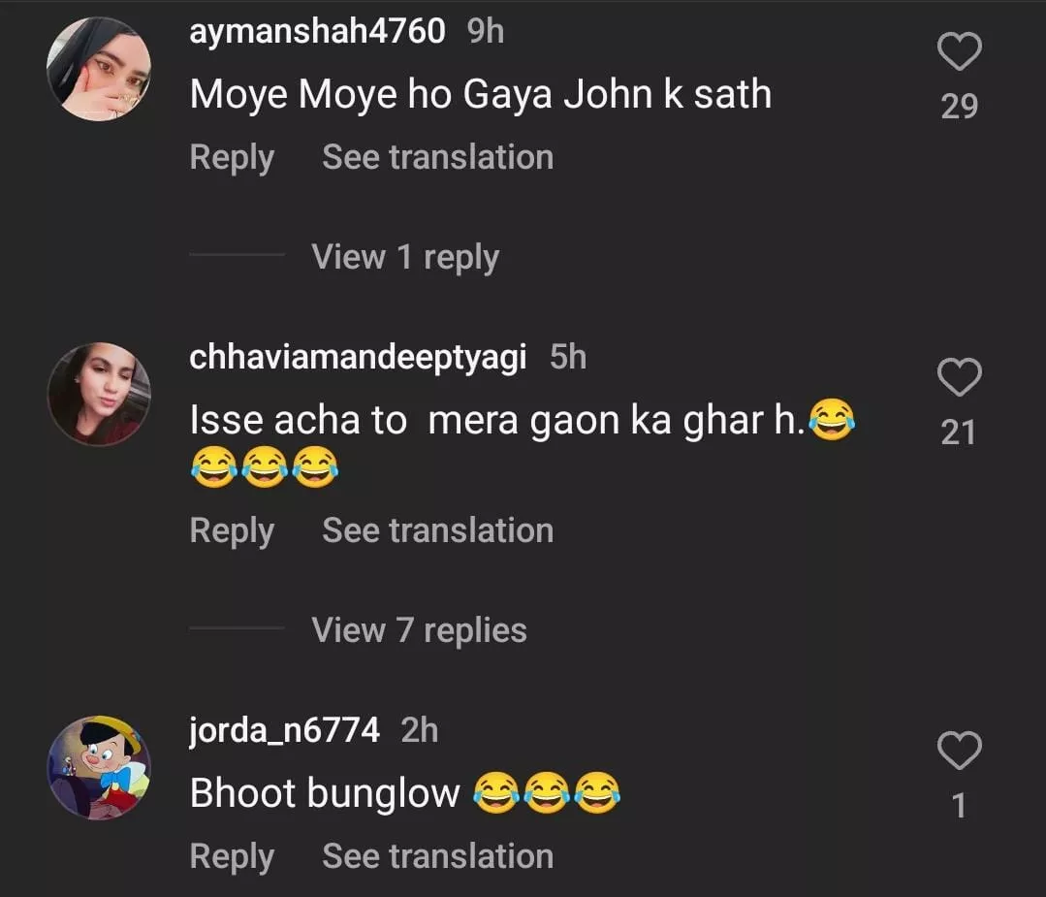Reply to chhaviamandeeptyagi's comment

pos(232,530)
